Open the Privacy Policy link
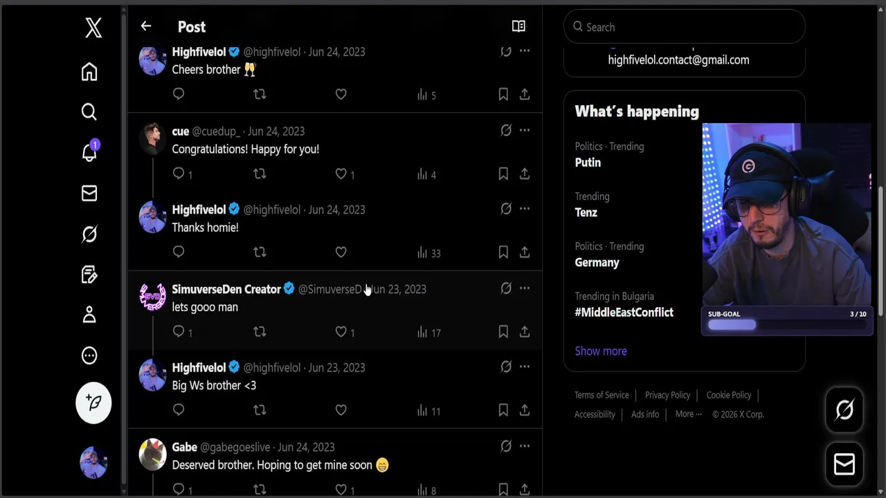The width and height of the screenshot is (886, 498). 667,395
